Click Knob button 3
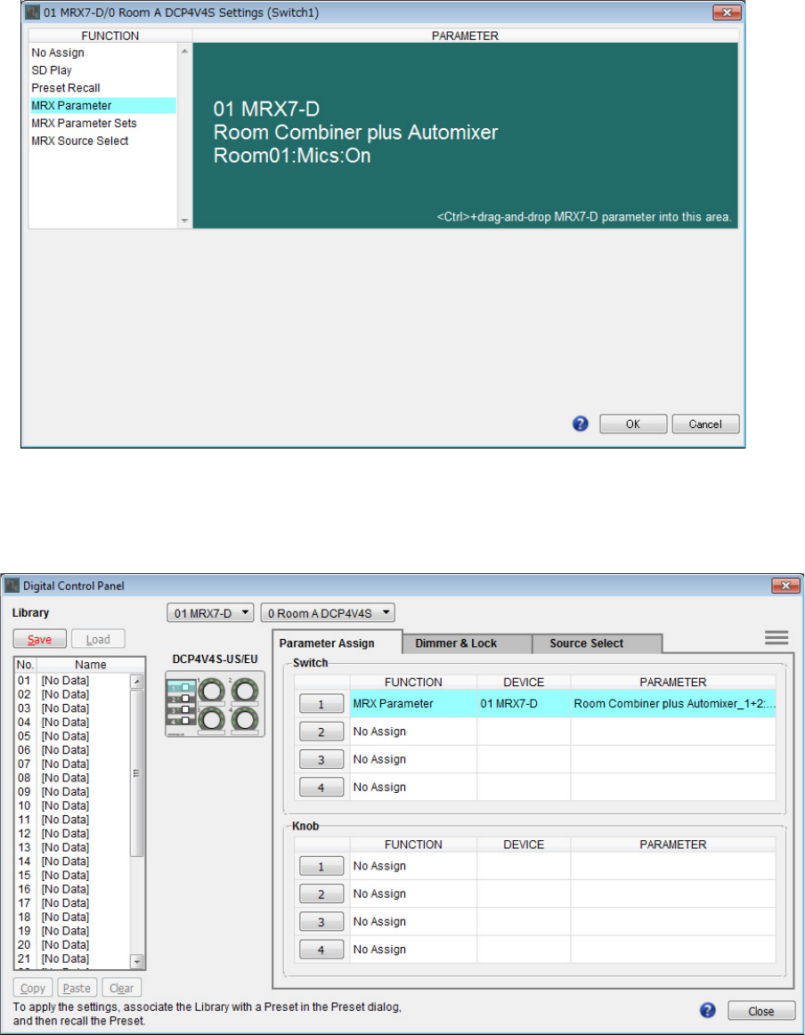This screenshot has height=1035, width=805. (x=321, y=921)
